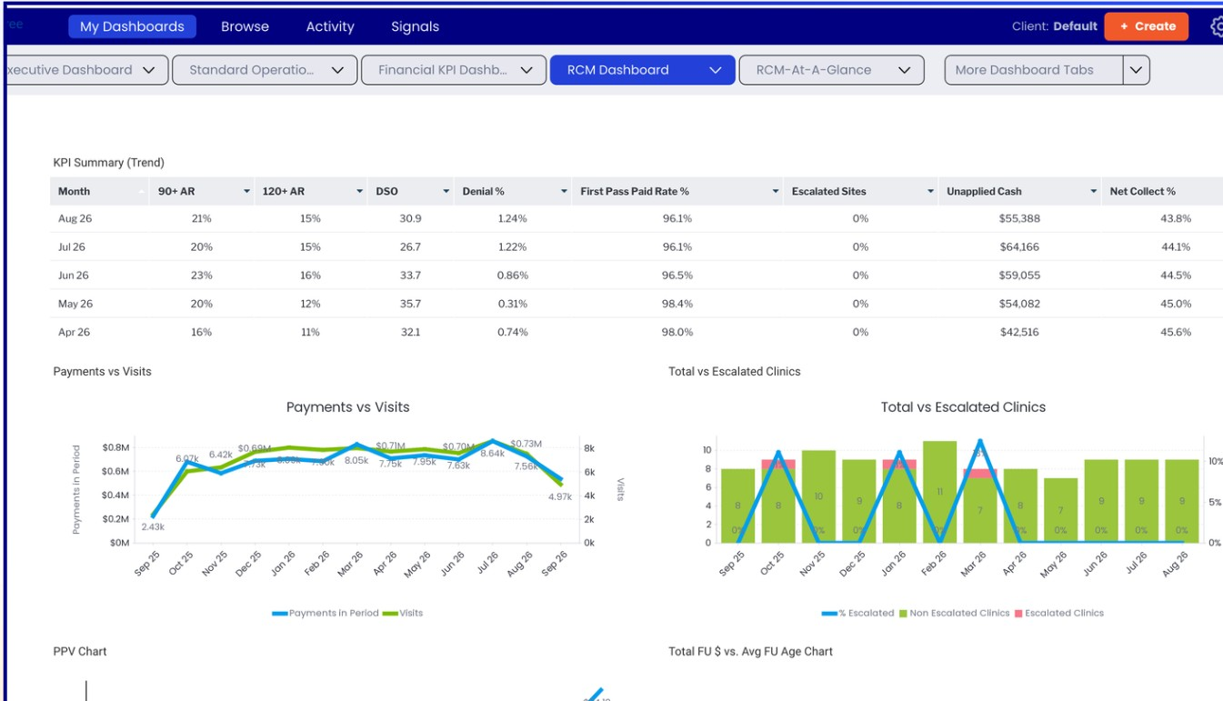Image resolution: width=1223 pixels, height=701 pixels.
Task: Open the More Dashboard Tabs dropdown arrow
Action: (x=1137, y=70)
